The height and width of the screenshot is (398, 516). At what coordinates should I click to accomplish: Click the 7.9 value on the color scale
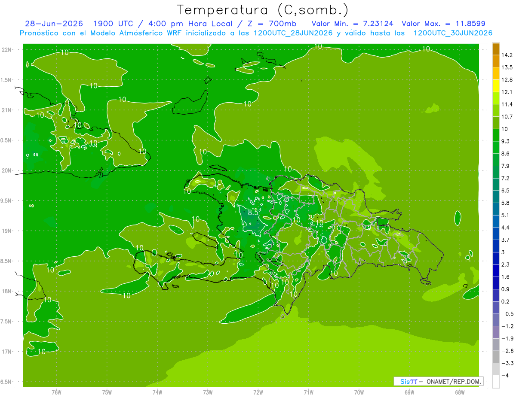[505, 166]
